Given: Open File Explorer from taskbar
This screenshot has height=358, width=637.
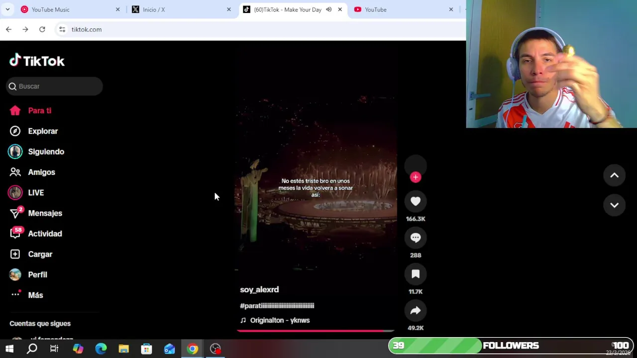Looking at the screenshot, I should 123,349.
